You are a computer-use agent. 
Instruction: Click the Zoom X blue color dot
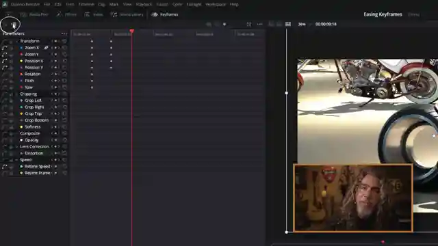(x=21, y=48)
